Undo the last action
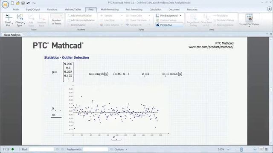 tap(29, 3)
